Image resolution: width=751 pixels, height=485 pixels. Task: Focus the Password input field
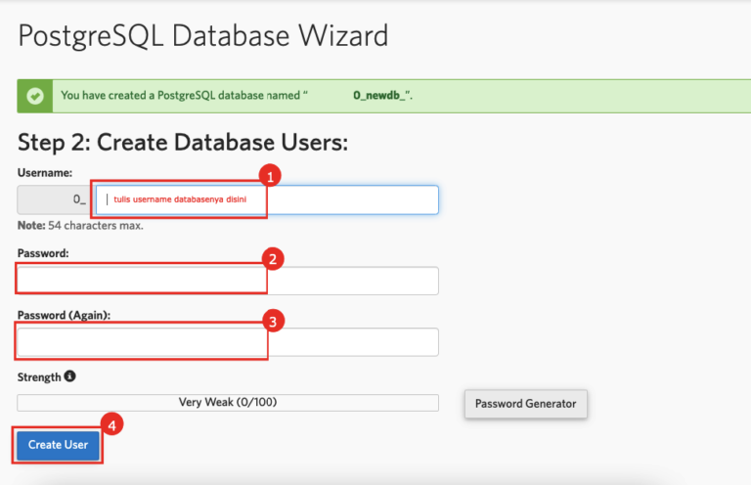228,281
